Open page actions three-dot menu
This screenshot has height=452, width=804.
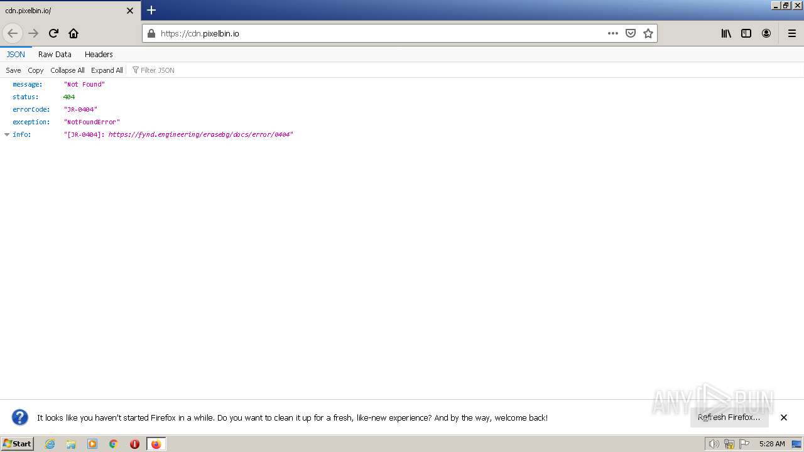613,33
